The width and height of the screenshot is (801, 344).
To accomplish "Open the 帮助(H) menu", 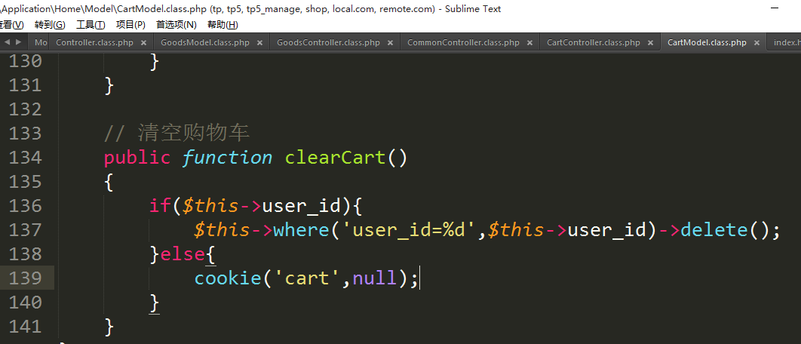I will (222, 25).
